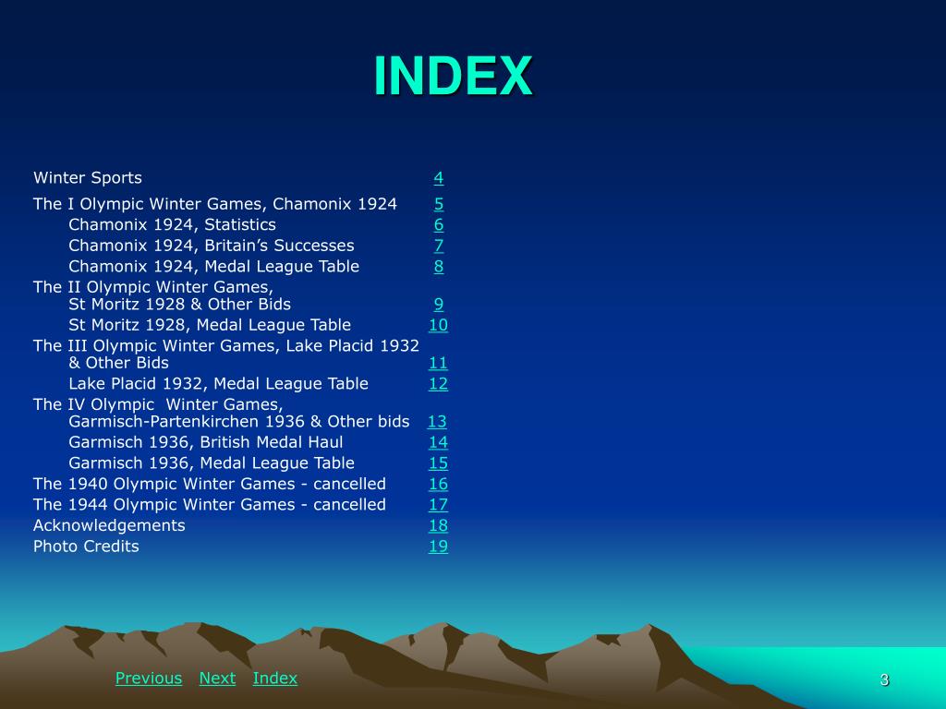This screenshot has width=946, height=709.
Task: Click 'St Moritz 1928 & Other Bids' text
Action: [x=180, y=305]
